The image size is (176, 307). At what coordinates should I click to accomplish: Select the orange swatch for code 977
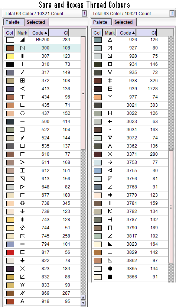(98, 97)
